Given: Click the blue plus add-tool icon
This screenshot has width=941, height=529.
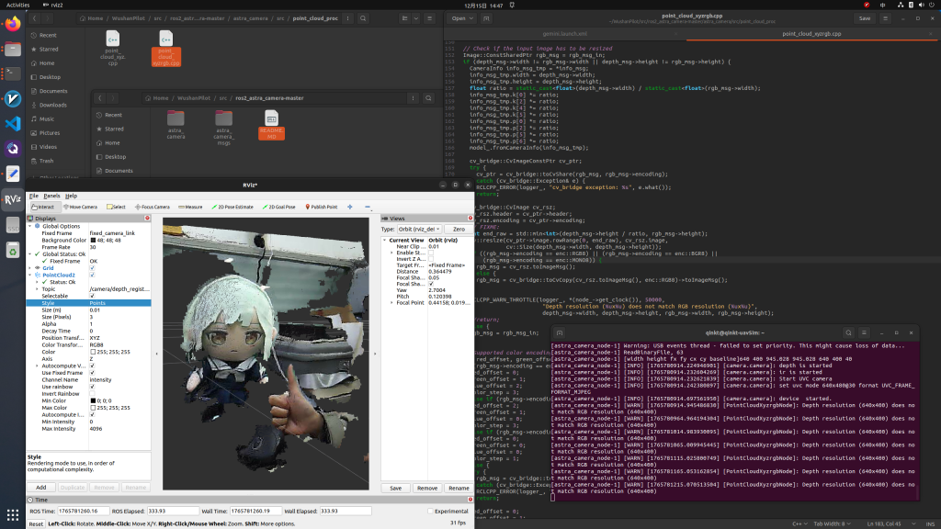Looking at the screenshot, I should point(350,207).
